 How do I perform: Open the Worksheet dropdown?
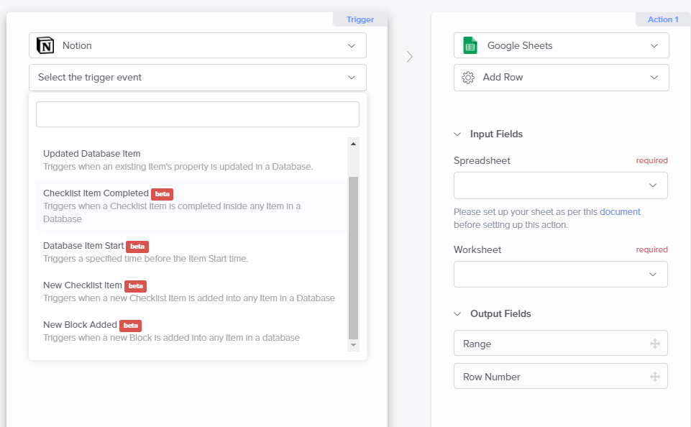pyautogui.click(x=561, y=275)
